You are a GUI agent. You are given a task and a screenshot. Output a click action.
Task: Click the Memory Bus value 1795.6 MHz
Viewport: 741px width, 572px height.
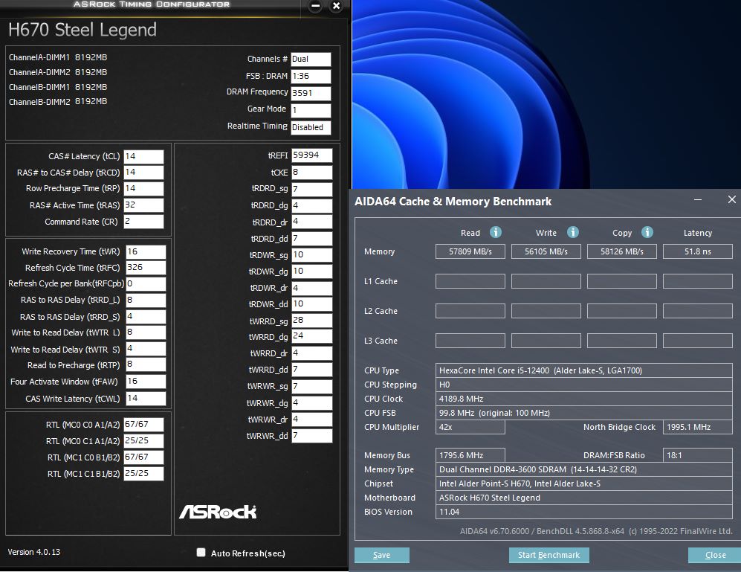470,455
